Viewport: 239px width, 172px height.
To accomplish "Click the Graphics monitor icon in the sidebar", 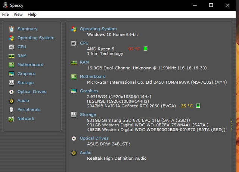I will (12, 74).
